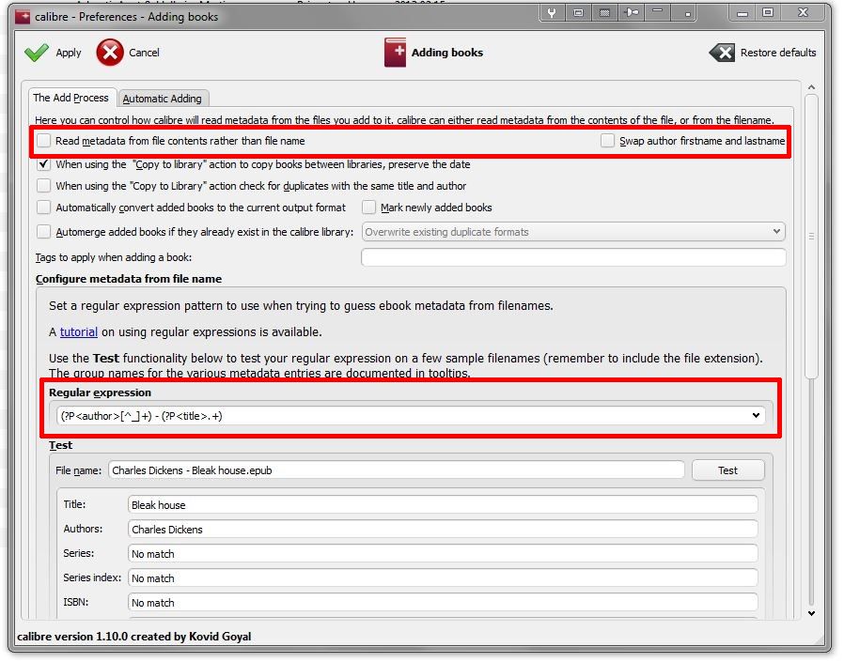Click the ISBN result field
The height and width of the screenshot is (662, 844).
[x=443, y=602]
